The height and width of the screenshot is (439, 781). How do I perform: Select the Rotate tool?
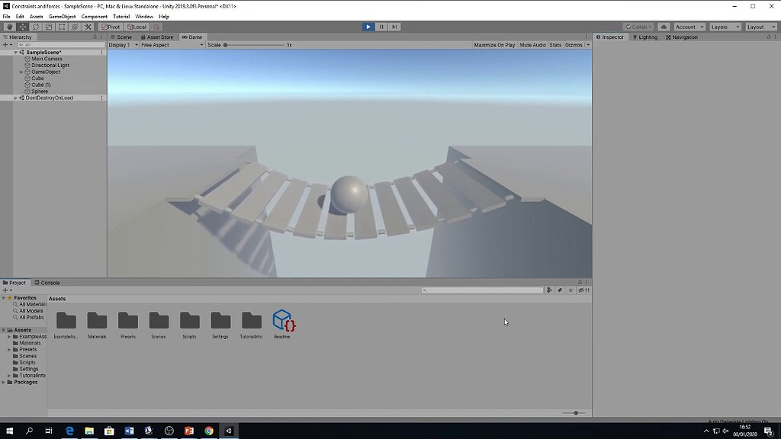35,27
